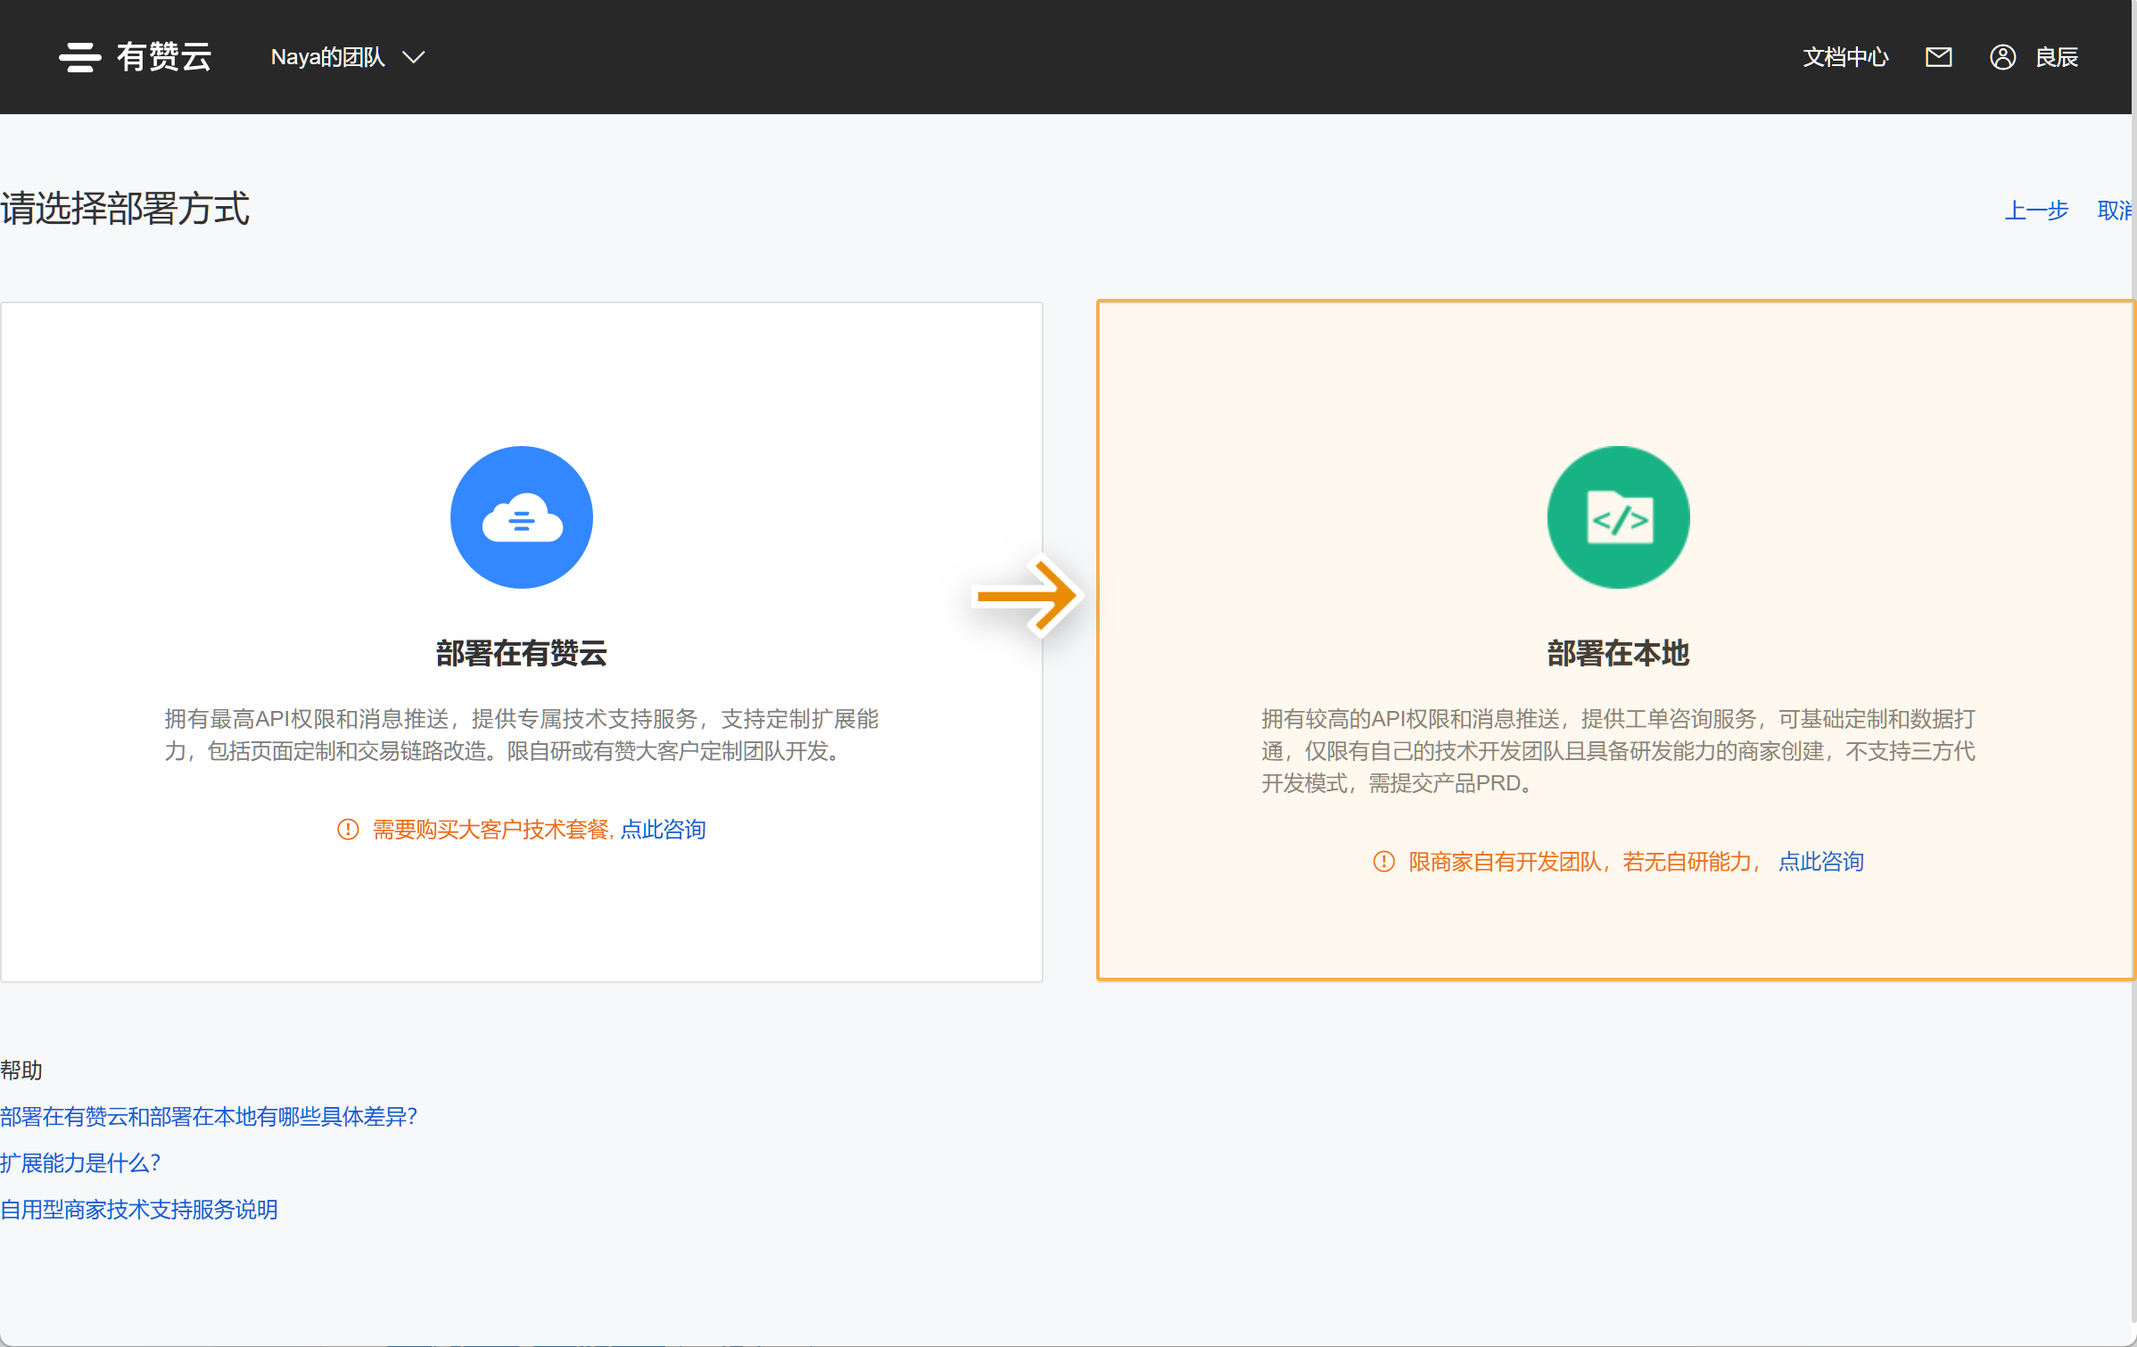Click the chevron next to Naya的团队
Image resolution: width=2137 pixels, height=1347 pixels.
[x=413, y=57]
